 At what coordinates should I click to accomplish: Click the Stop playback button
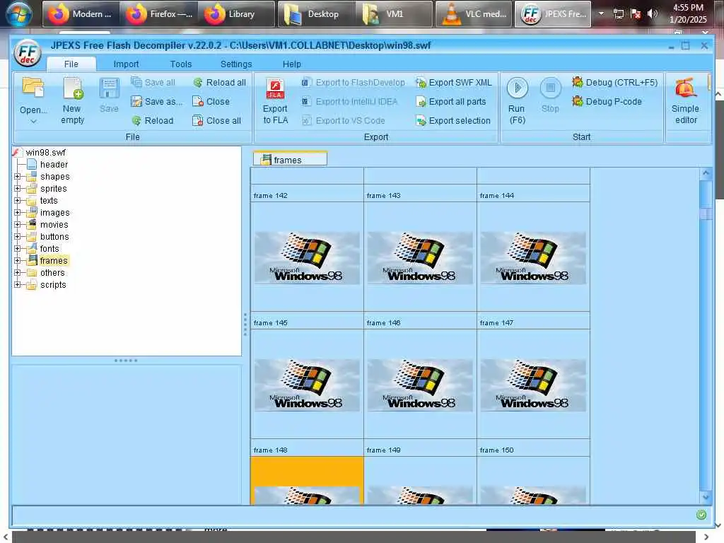(x=550, y=95)
